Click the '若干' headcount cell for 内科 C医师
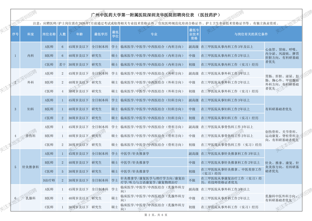 62,65
